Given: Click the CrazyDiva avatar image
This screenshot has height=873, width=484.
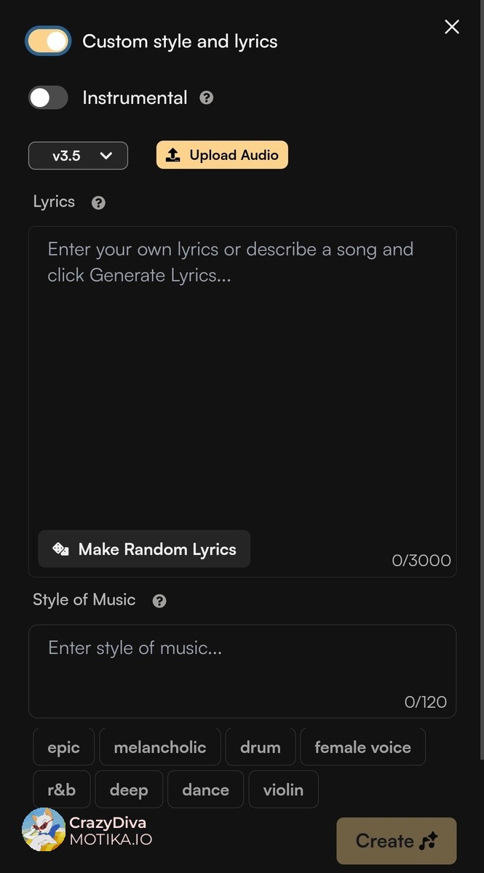Looking at the screenshot, I should (44, 829).
